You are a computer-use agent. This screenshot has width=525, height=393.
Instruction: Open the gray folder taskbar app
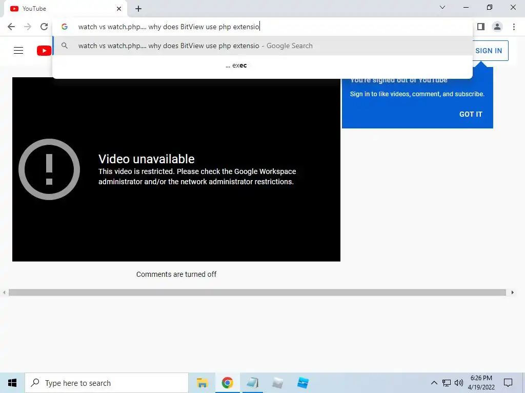tap(277, 383)
